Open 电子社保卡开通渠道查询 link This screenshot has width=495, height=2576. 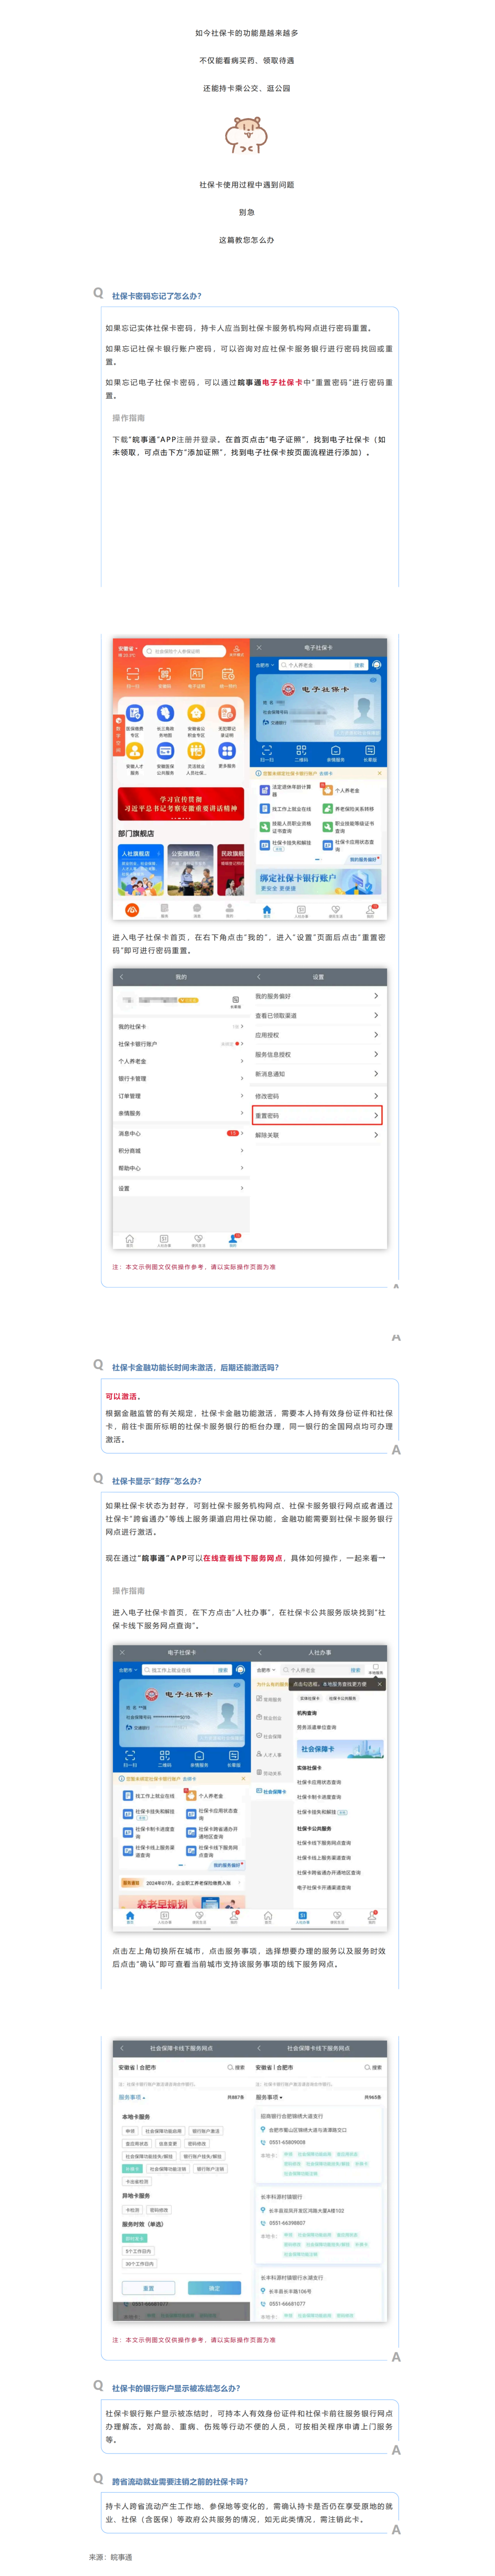[x=324, y=1888]
